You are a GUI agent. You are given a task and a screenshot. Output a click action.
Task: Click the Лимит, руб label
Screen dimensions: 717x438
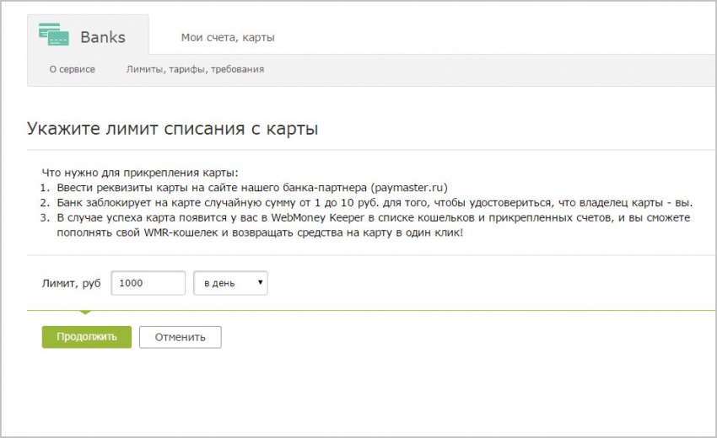pos(71,283)
